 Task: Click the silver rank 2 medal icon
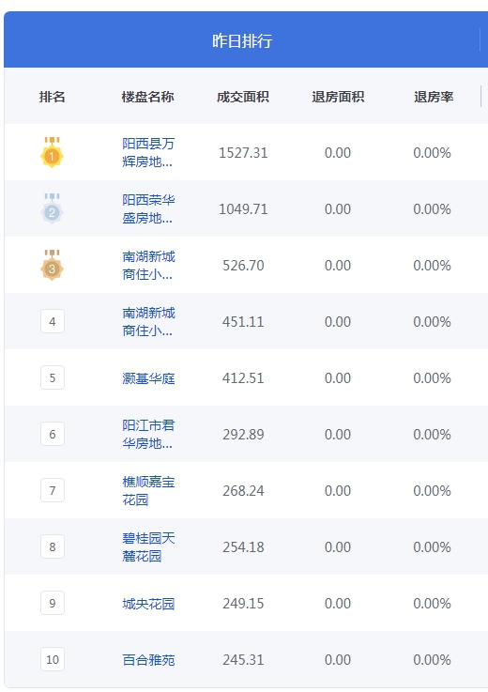tap(52, 208)
